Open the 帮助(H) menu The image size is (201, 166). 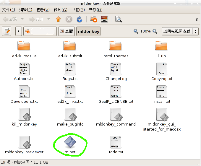click(x=95, y=10)
